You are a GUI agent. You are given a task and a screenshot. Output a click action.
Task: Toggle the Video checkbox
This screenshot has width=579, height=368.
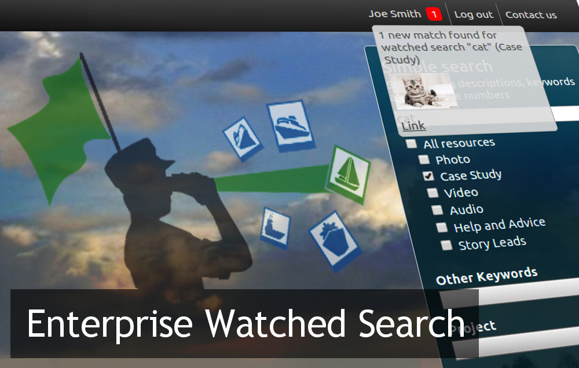(x=433, y=193)
